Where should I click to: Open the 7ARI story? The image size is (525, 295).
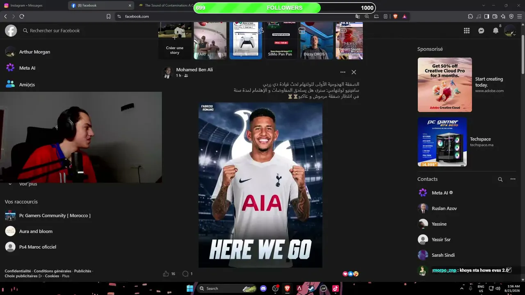pyautogui.click(x=210, y=41)
